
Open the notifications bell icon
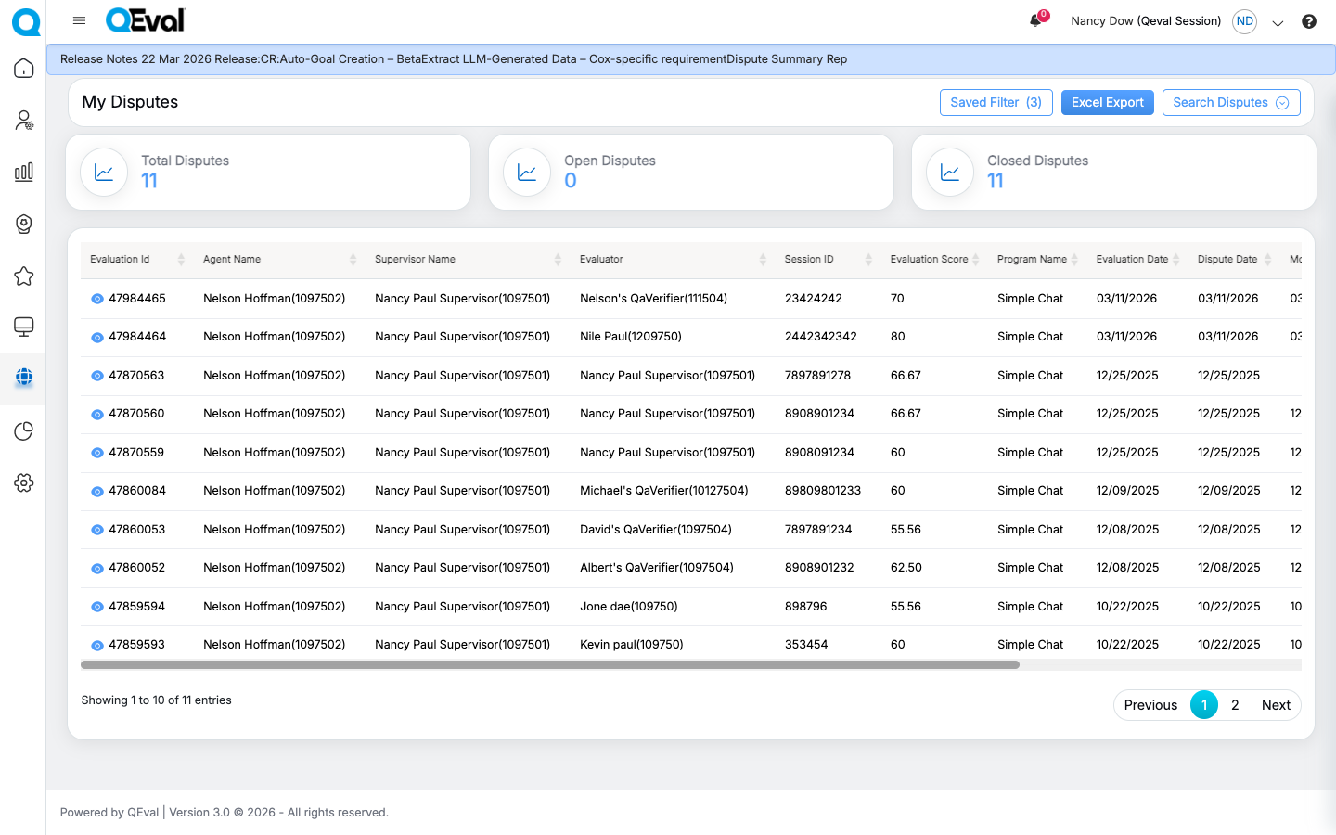point(1035,21)
